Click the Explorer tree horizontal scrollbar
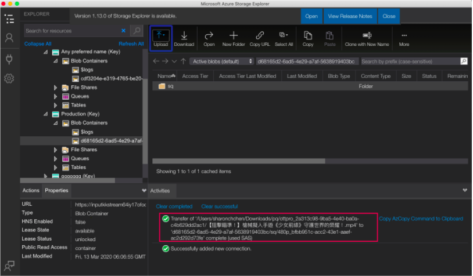 pos(67,180)
